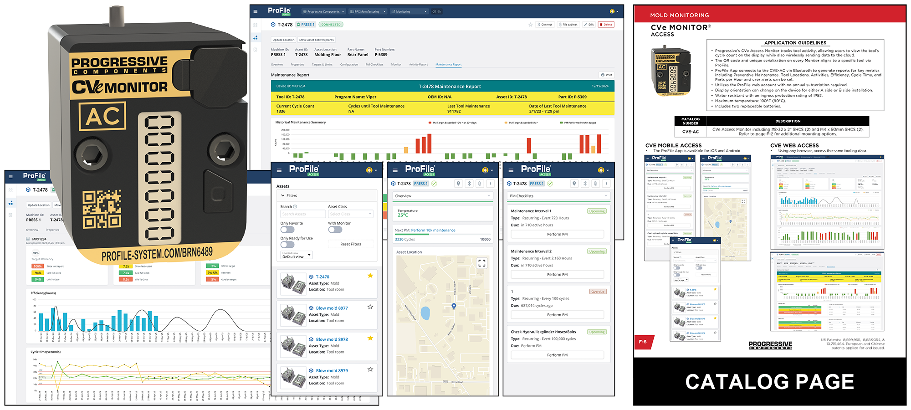The image size is (911, 410).
Task: Click the user avatar in PM Checklists panel
Action: (x=601, y=170)
